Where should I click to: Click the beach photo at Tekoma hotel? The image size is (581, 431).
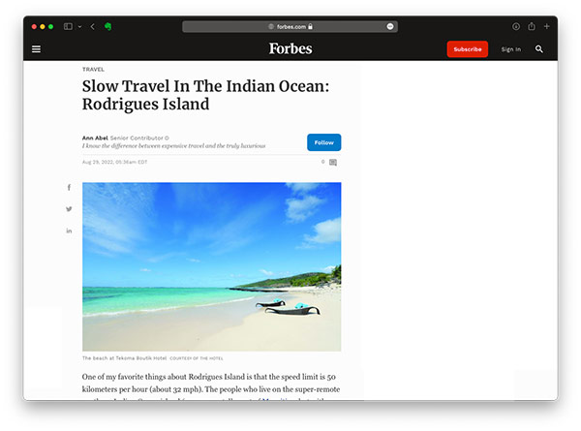tap(211, 266)
